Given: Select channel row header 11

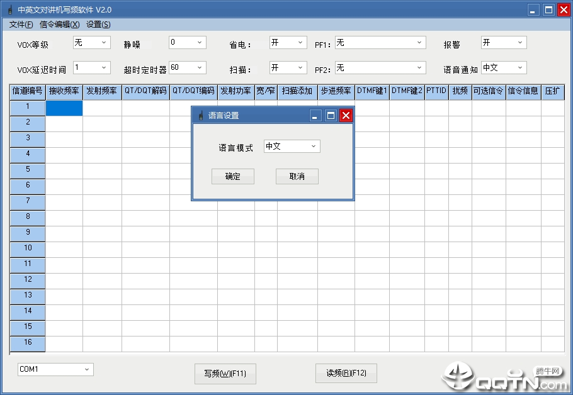Looking at the screenshot, I should pos(28,265).
